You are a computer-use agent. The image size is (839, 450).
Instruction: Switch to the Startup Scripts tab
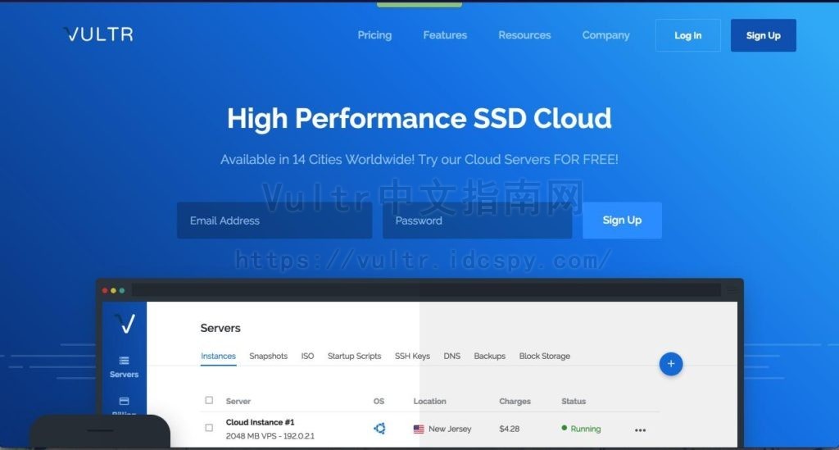[x=354, y=357]
